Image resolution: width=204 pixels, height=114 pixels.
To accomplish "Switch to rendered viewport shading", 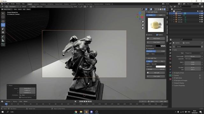I will pos(164,9).
